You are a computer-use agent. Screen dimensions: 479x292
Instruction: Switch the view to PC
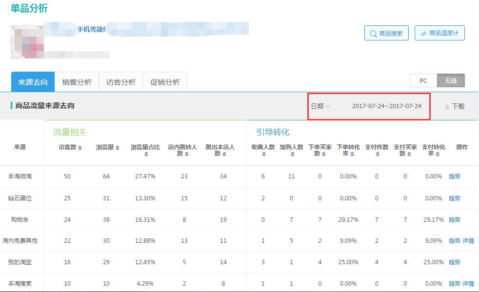(x=423, y=81)
